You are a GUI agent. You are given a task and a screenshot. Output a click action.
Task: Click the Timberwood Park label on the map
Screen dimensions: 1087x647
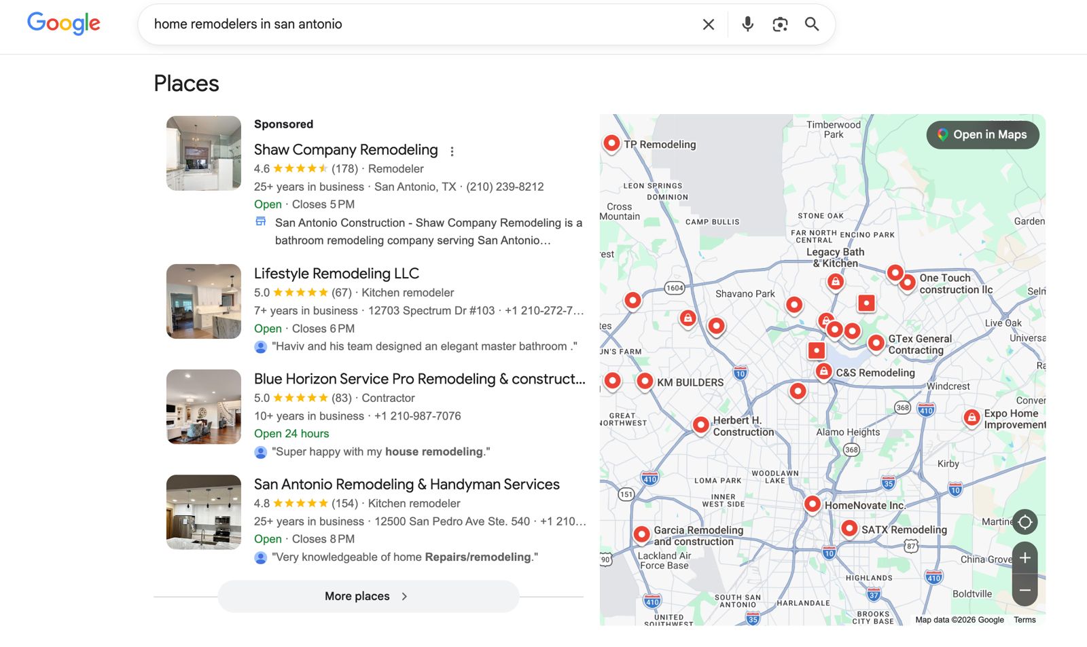click(x=834, y=129)
